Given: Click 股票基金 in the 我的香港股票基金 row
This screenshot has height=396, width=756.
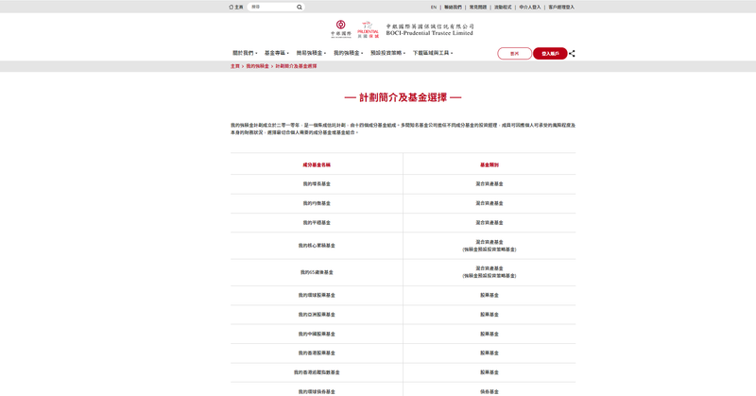Looking at the screenshot, I should pyautogui.click(x=490, y=353).
